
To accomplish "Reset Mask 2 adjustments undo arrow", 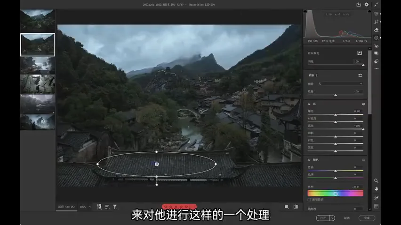I will tap(360, 75).
